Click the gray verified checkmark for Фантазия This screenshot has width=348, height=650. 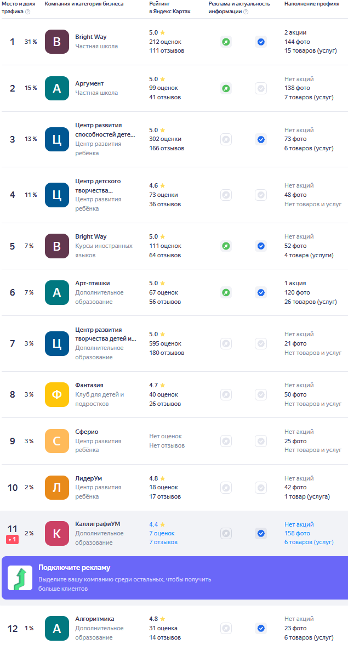260,394
